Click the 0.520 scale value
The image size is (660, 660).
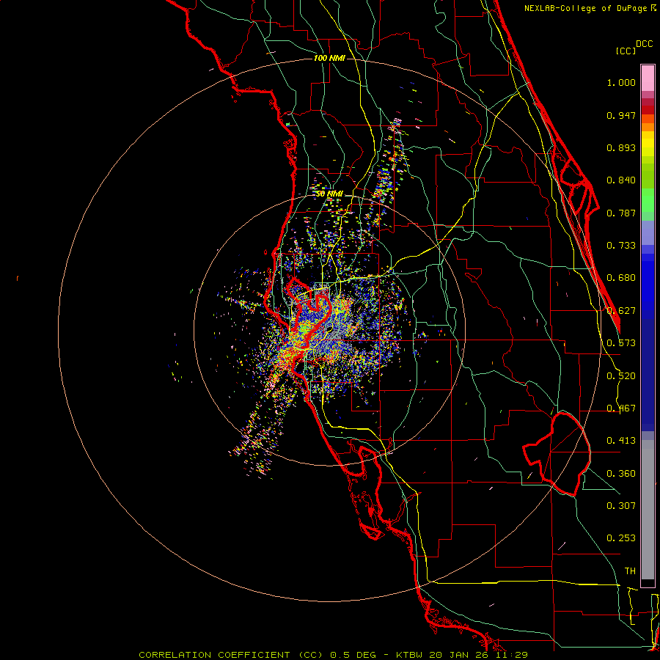point(621,376)
